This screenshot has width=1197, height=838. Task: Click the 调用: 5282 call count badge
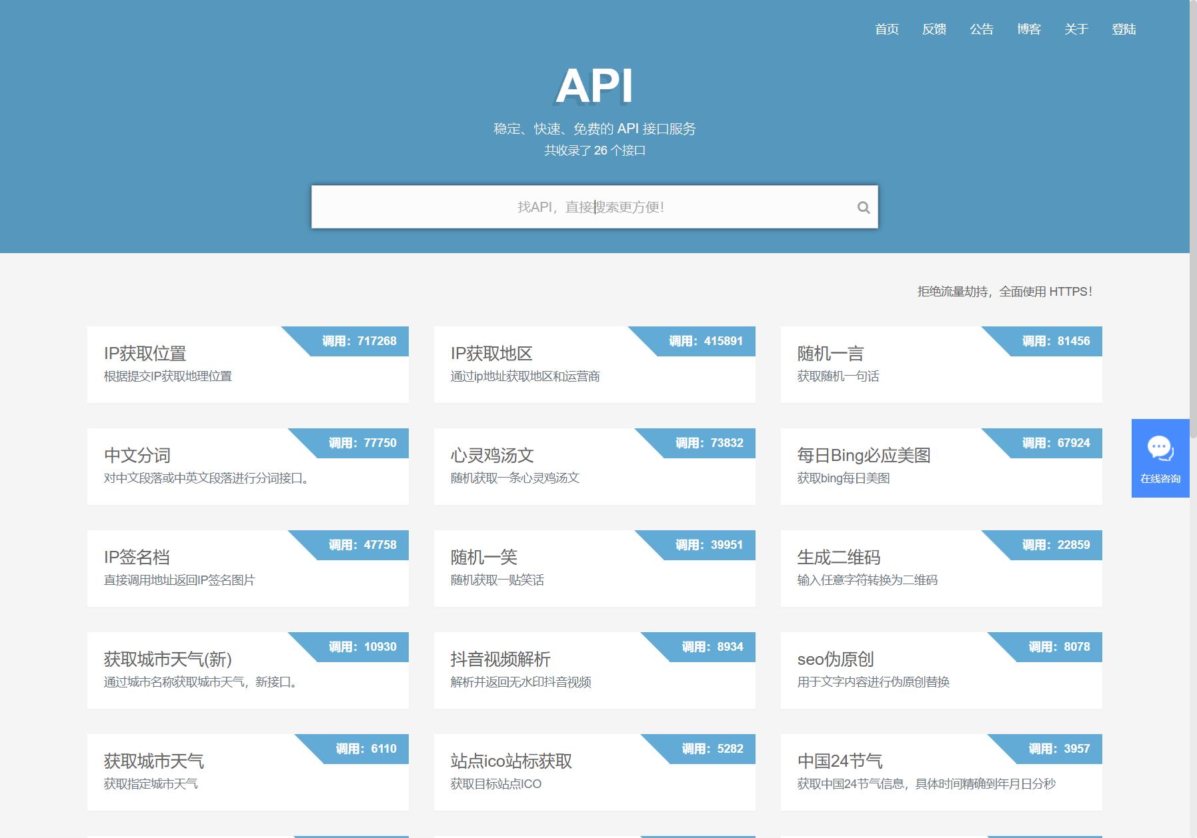point(712,749)
